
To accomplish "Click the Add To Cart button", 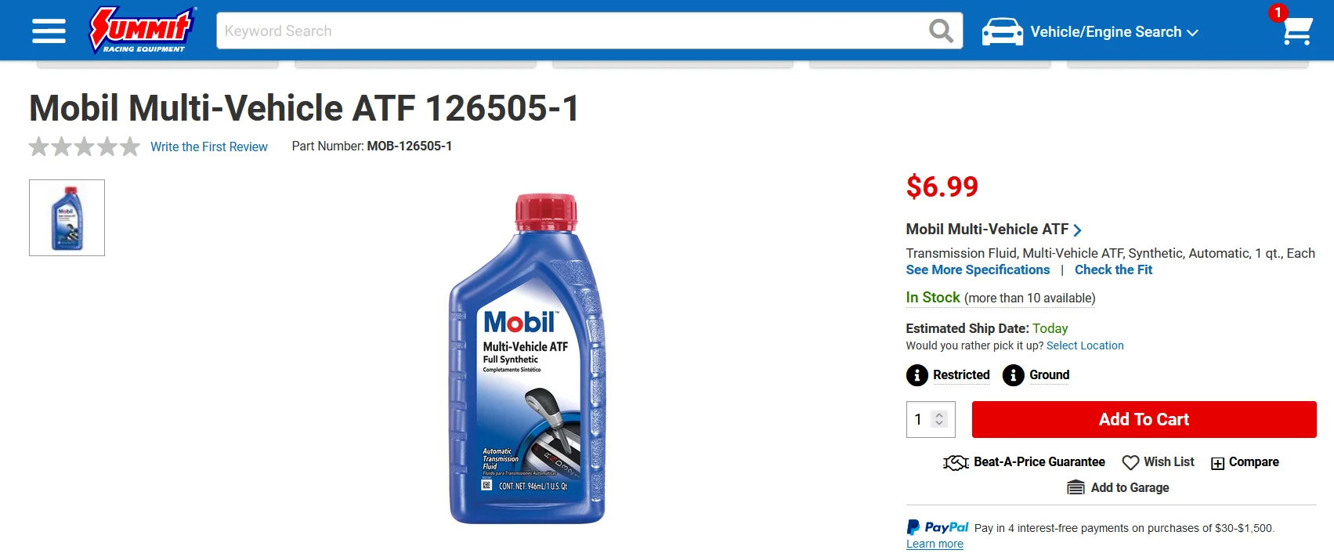I will click(x=1144, y=419).
